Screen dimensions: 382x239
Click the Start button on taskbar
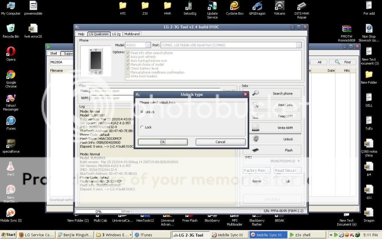pyautogui.click(x=8, y=235)
